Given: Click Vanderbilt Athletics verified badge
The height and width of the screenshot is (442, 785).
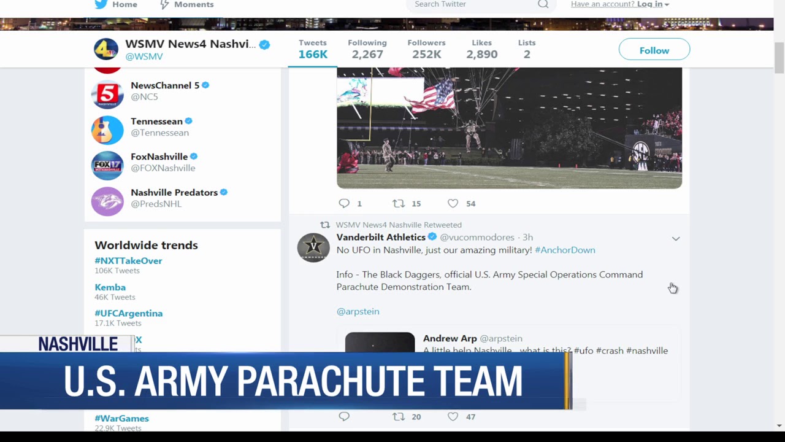Looking at the screenshot, I should click(432, 237).
